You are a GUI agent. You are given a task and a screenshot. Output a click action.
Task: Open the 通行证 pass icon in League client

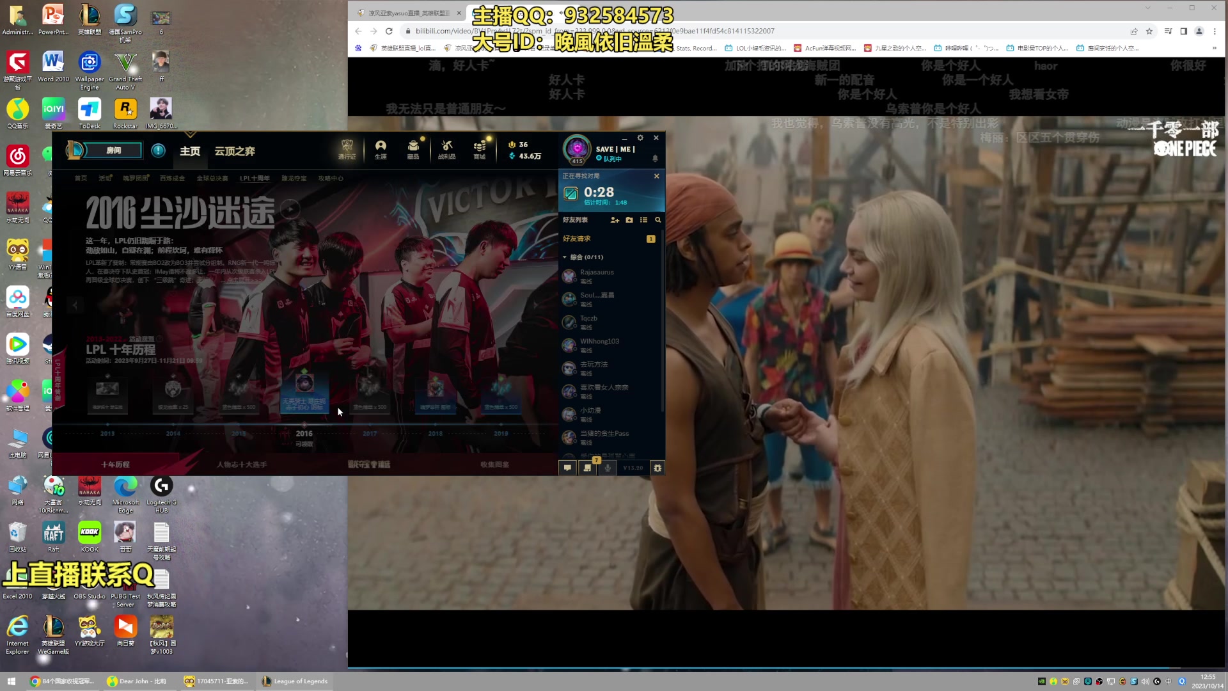tap(347, 149)
